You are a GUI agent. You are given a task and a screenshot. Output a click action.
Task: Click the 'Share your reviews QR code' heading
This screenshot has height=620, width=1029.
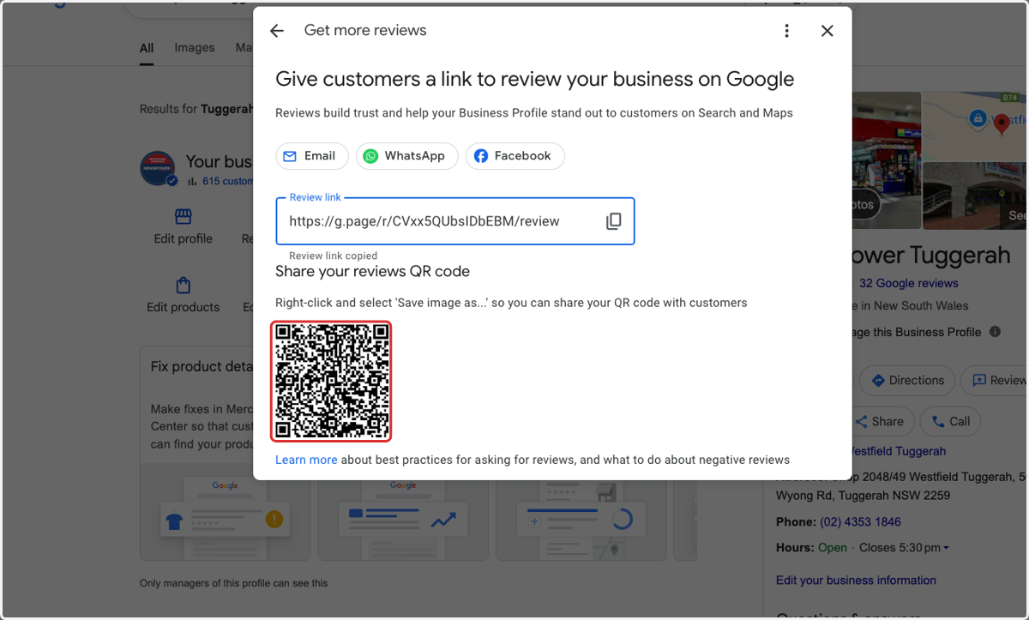point(372,272)
